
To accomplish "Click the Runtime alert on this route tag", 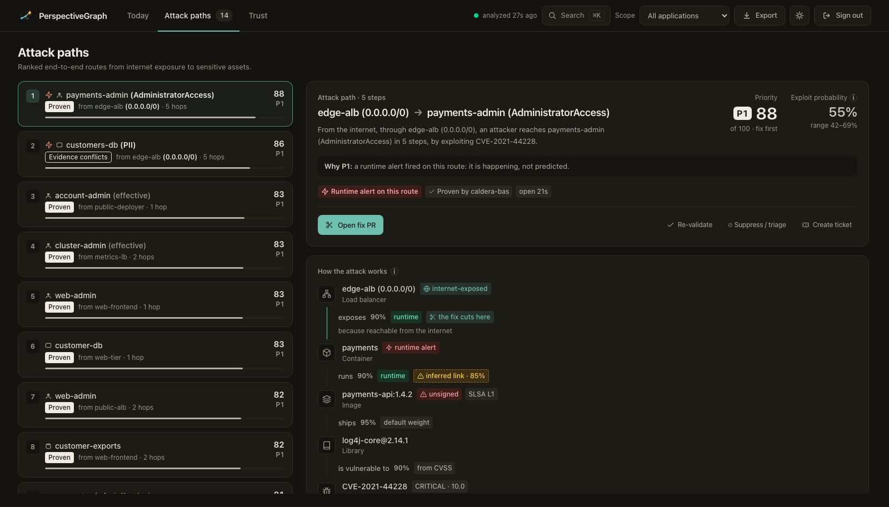I will click(x=369, y=192).
